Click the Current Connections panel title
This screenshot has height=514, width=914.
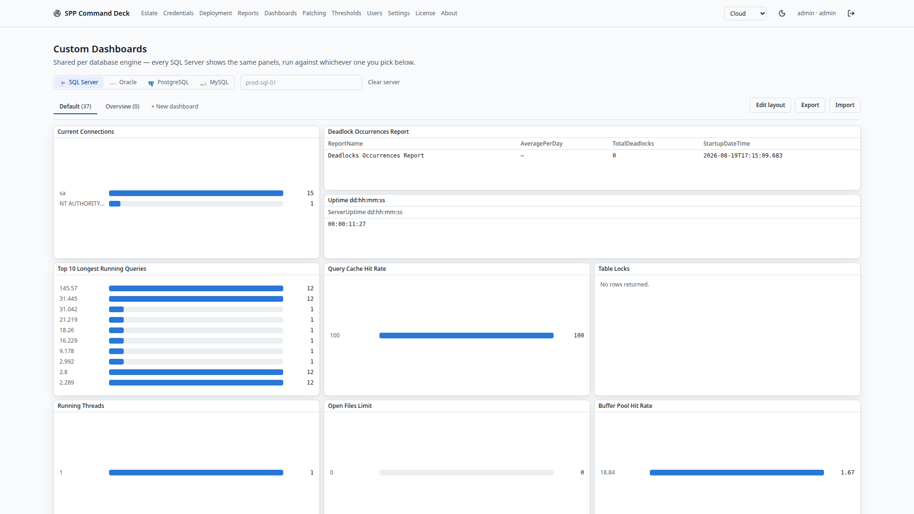[86, 132]
